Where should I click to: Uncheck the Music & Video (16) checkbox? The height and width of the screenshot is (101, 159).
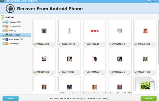pos(3,39)
